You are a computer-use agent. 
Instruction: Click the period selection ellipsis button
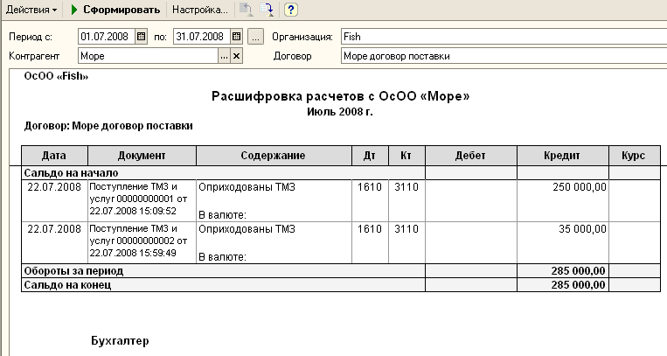[x=255, y=37]
